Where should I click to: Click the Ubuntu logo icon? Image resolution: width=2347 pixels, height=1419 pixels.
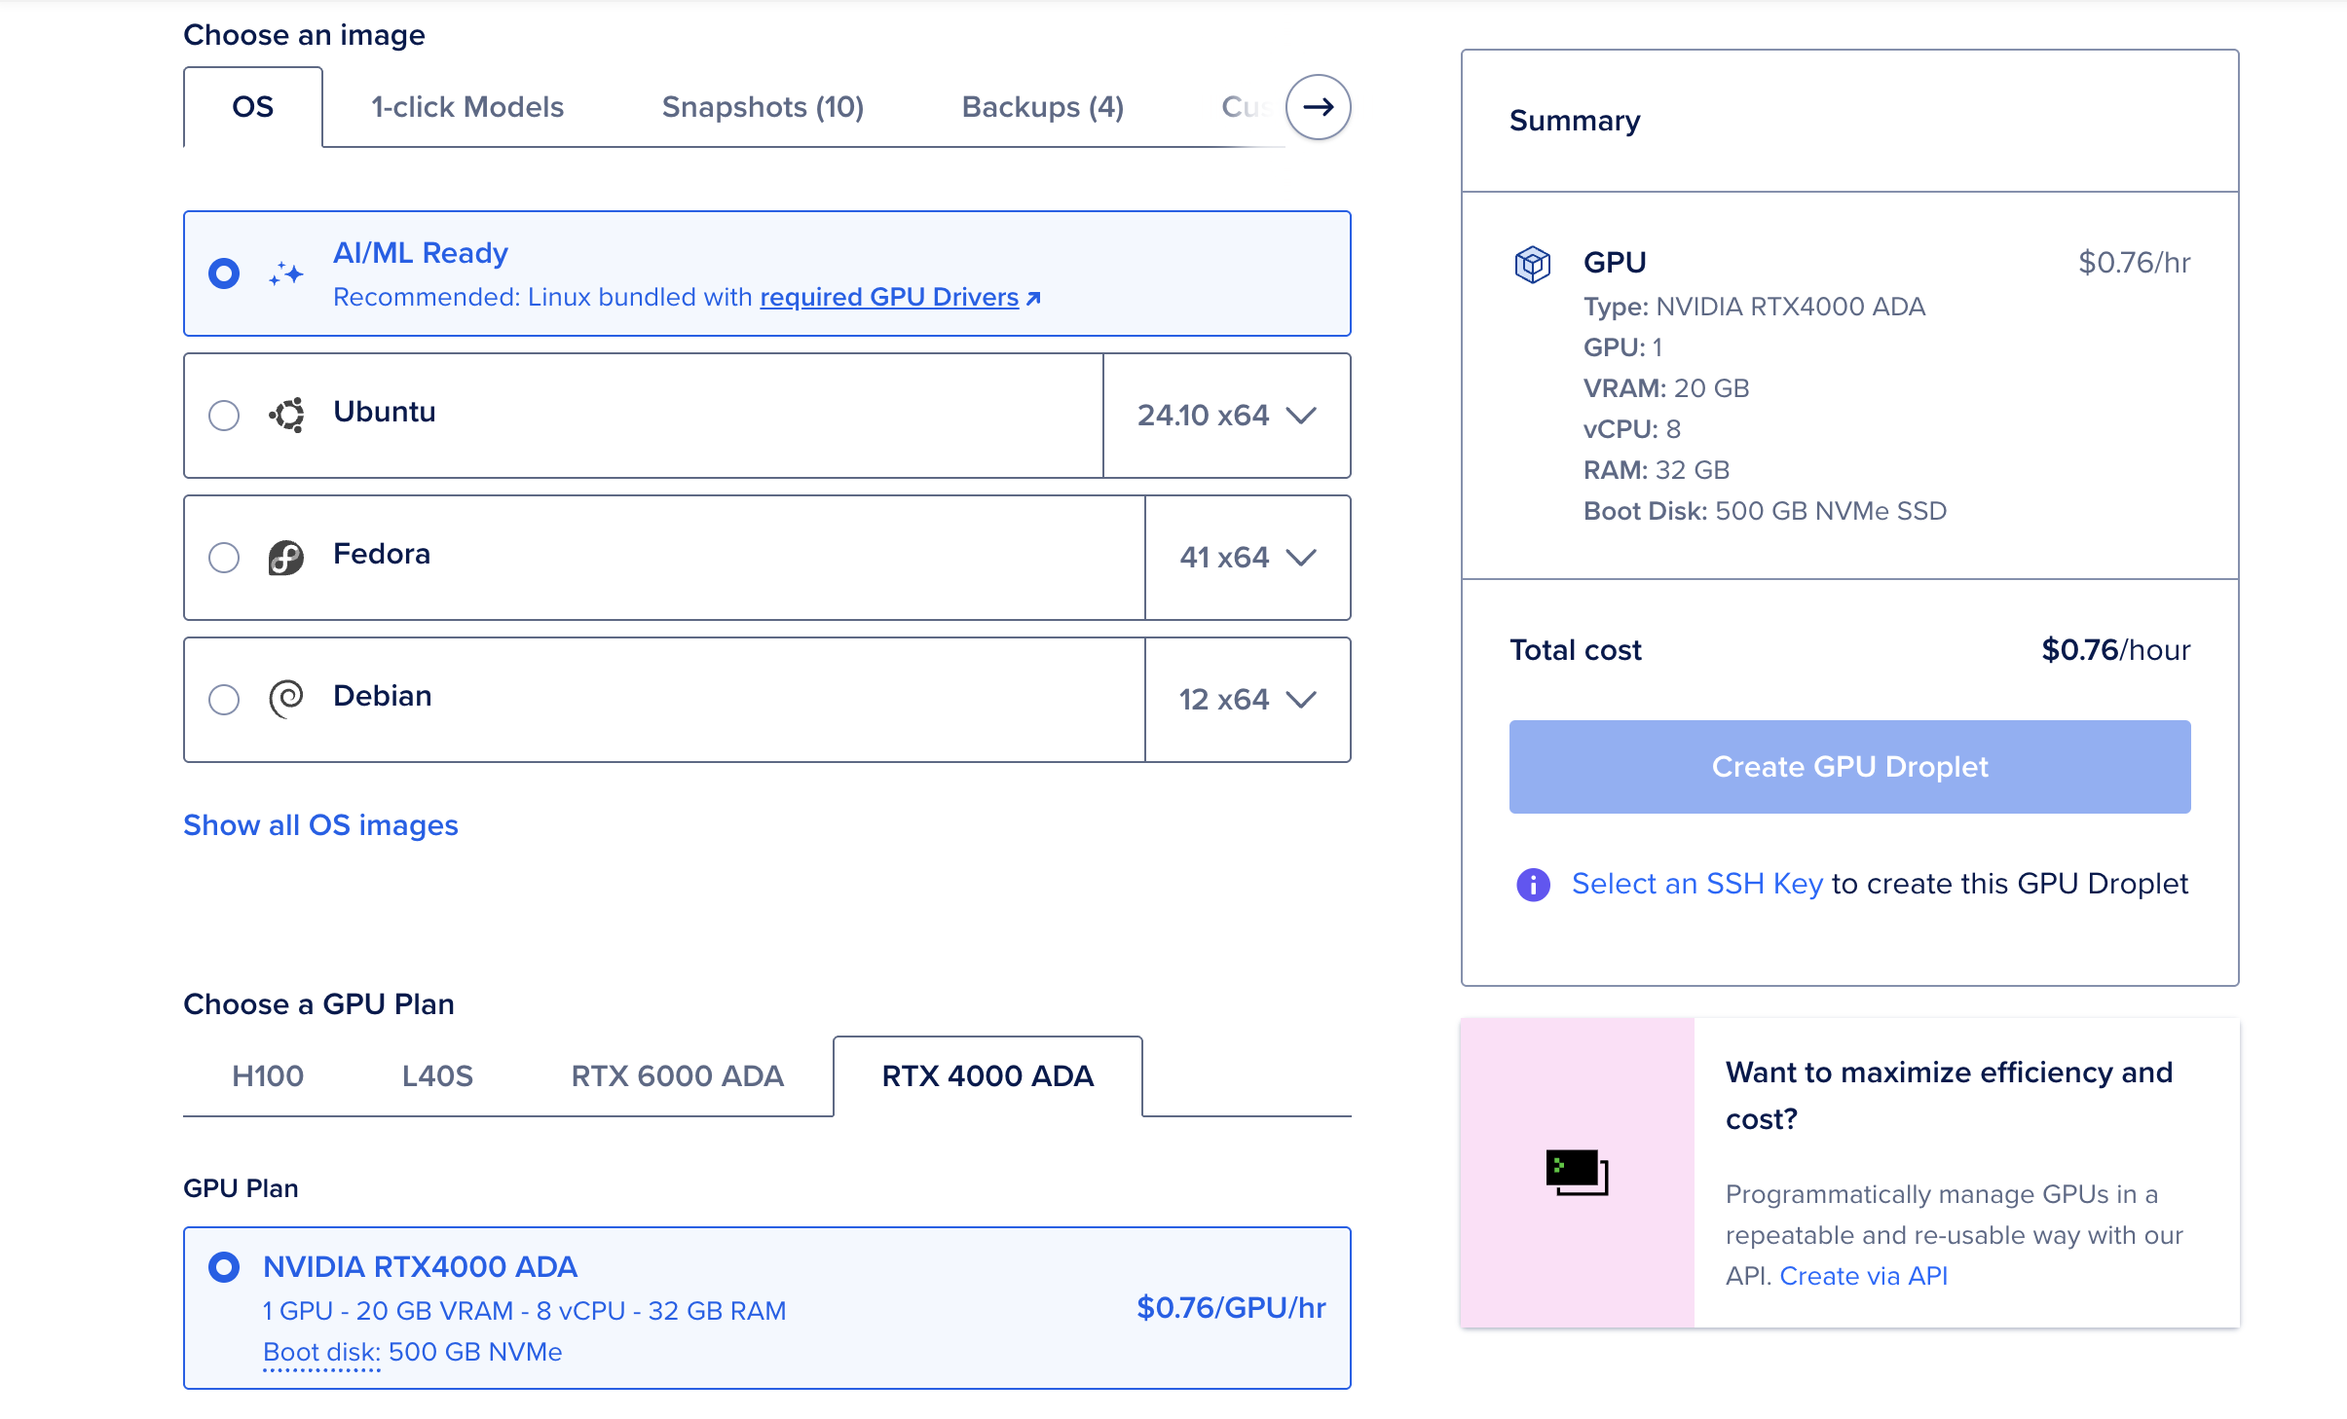[286, 416]
